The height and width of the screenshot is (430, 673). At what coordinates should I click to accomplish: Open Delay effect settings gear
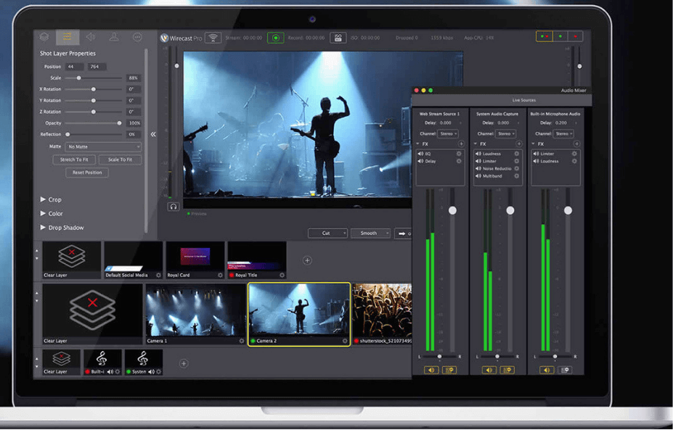click(x=459, y=161)
